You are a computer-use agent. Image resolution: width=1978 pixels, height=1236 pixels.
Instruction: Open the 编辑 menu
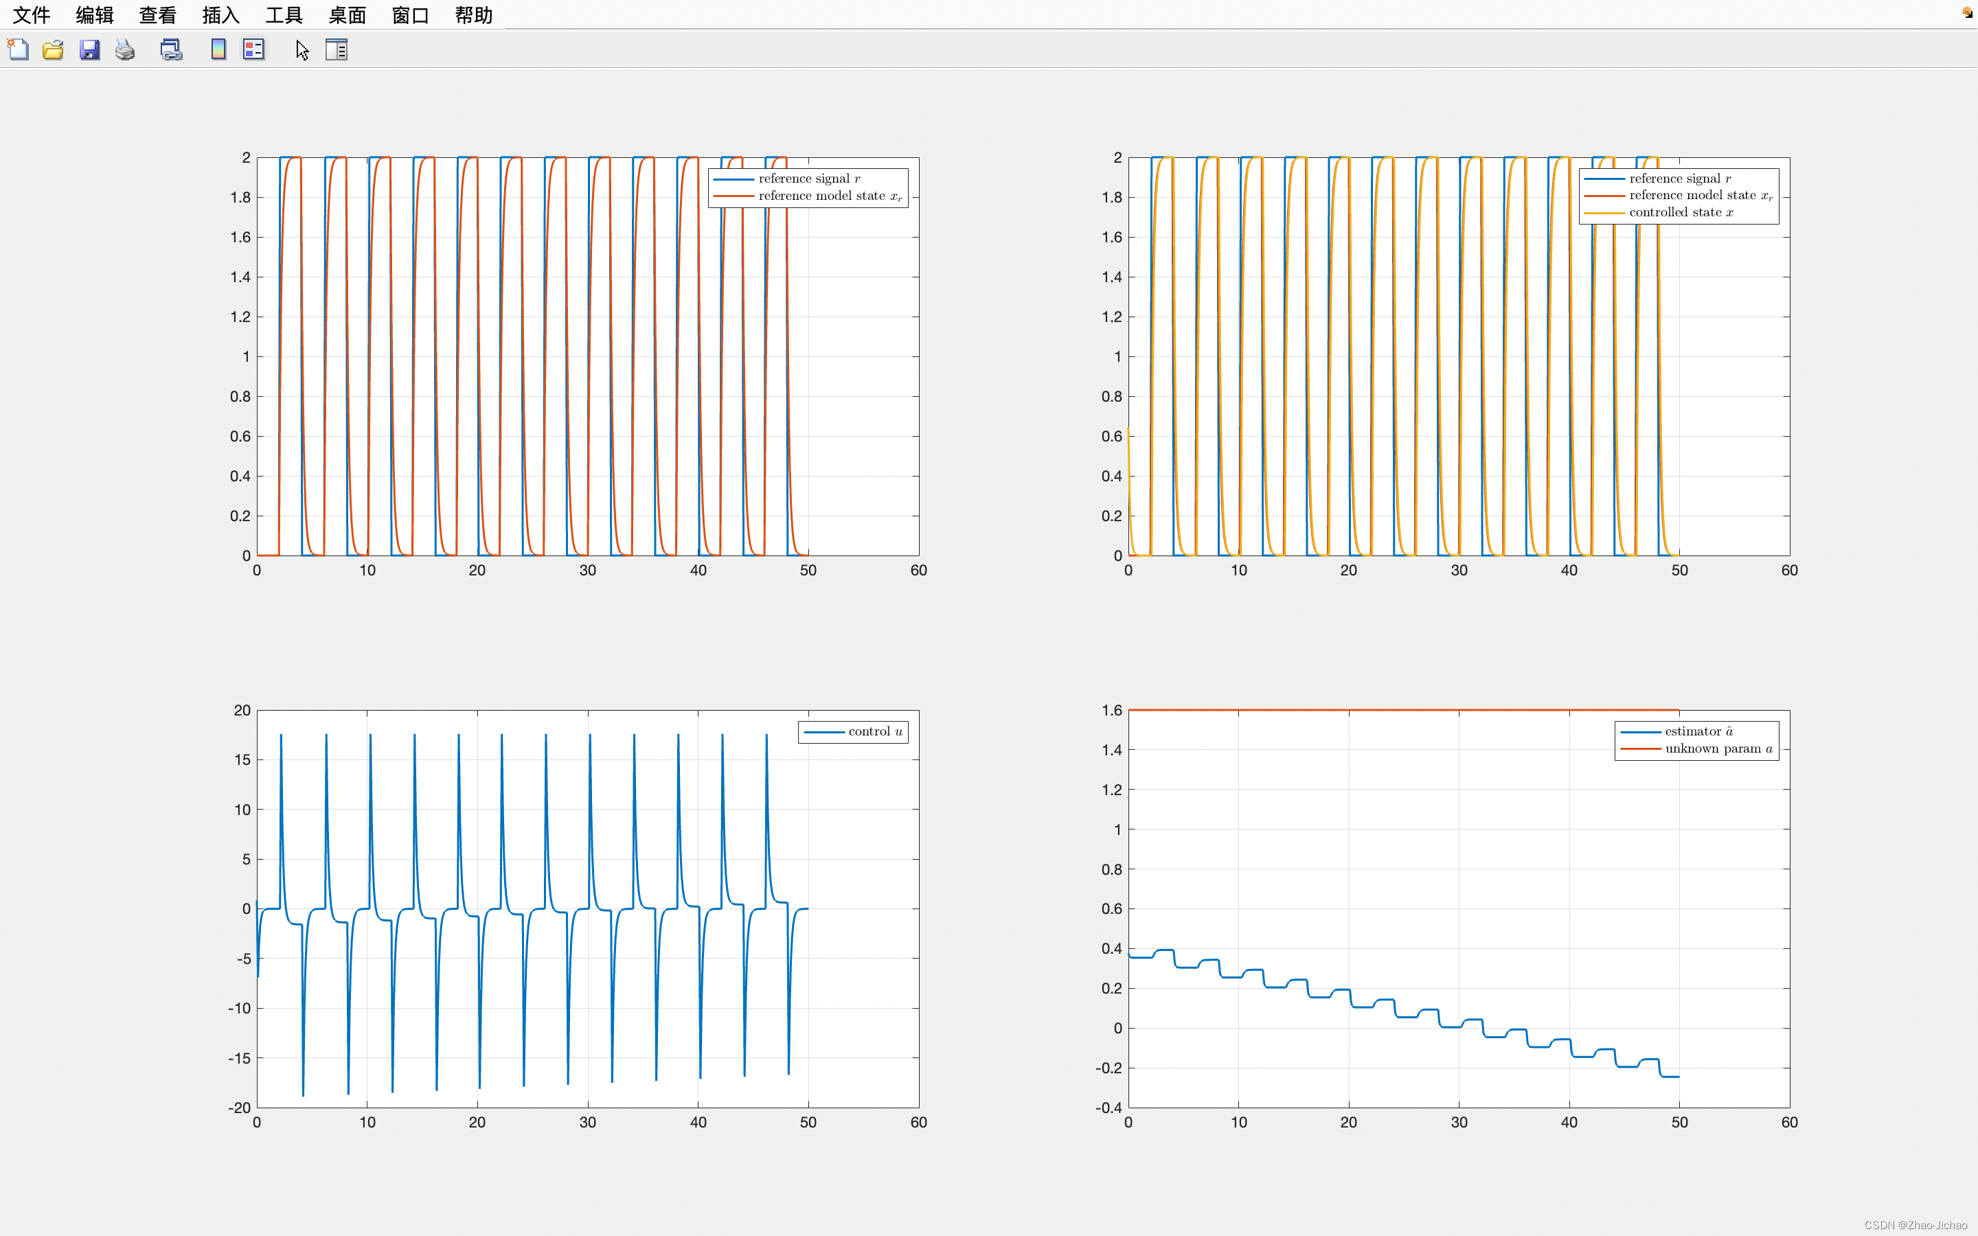click(x=94, y=14)
